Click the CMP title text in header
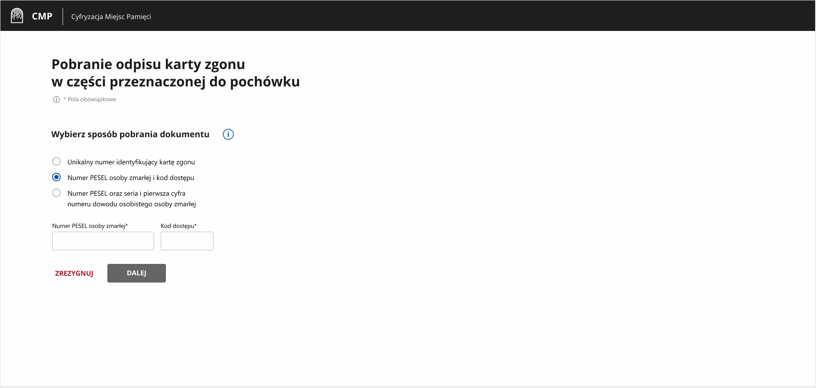 click(42, 17)
